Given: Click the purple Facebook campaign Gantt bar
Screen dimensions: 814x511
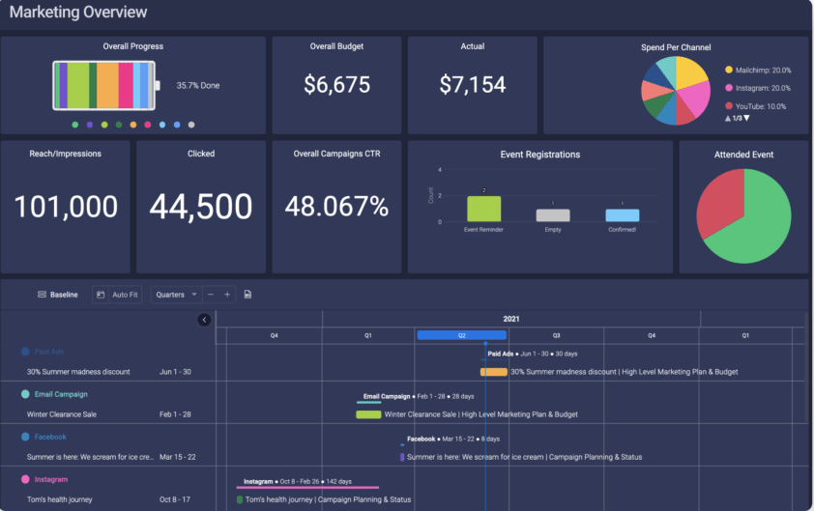Looking at the screenshot, I should tap(402, 457).
